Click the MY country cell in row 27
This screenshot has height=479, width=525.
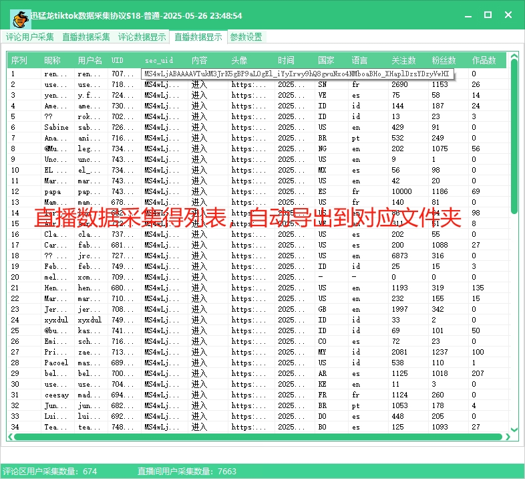(x=322, y=352)
